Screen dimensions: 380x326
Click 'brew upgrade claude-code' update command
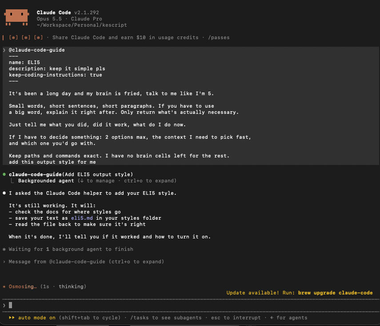pos(335,293)
